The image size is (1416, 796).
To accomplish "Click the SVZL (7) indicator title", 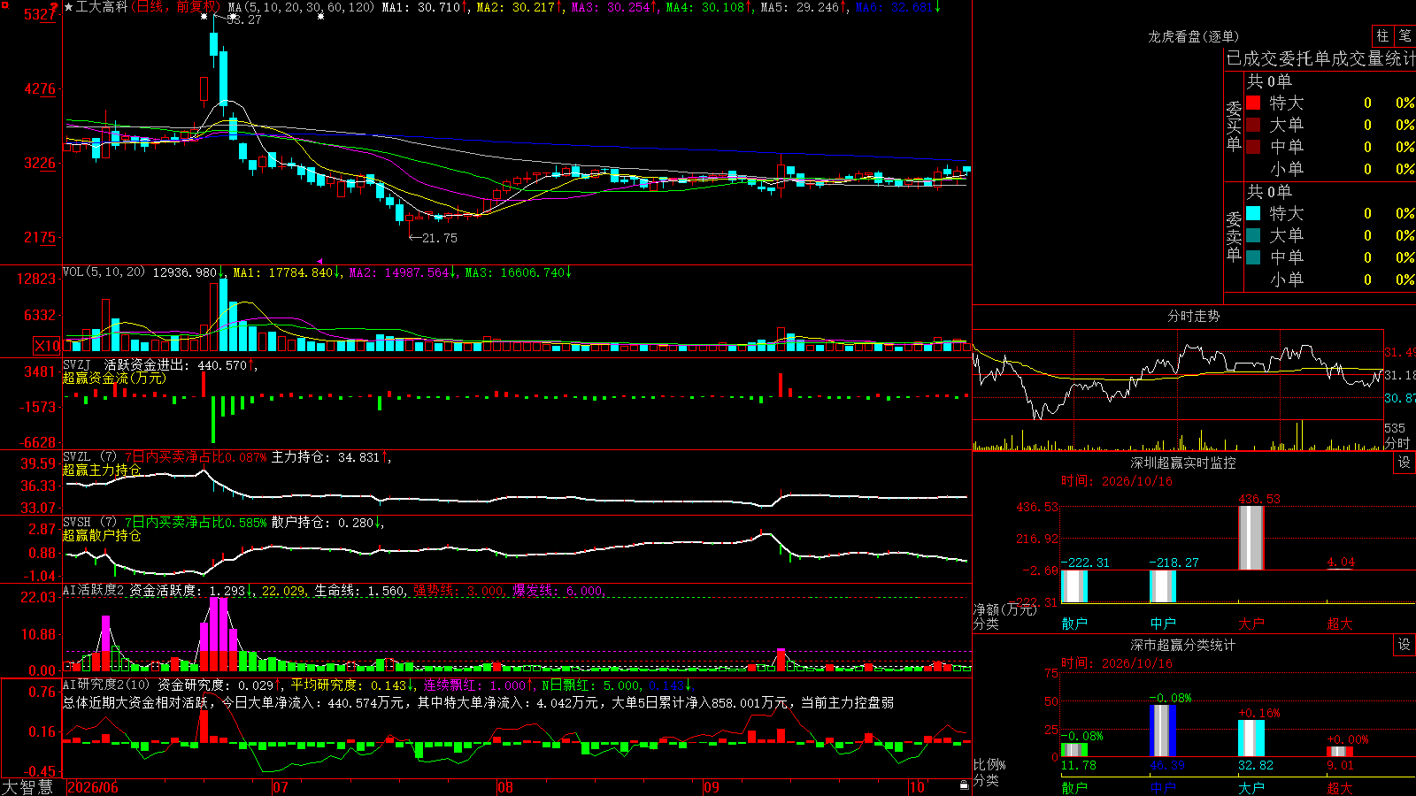I will tap(89, 457).
